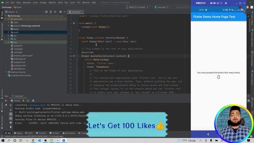
Task: Click the Project vertical side tab
Action: click(x=2, y=15)
